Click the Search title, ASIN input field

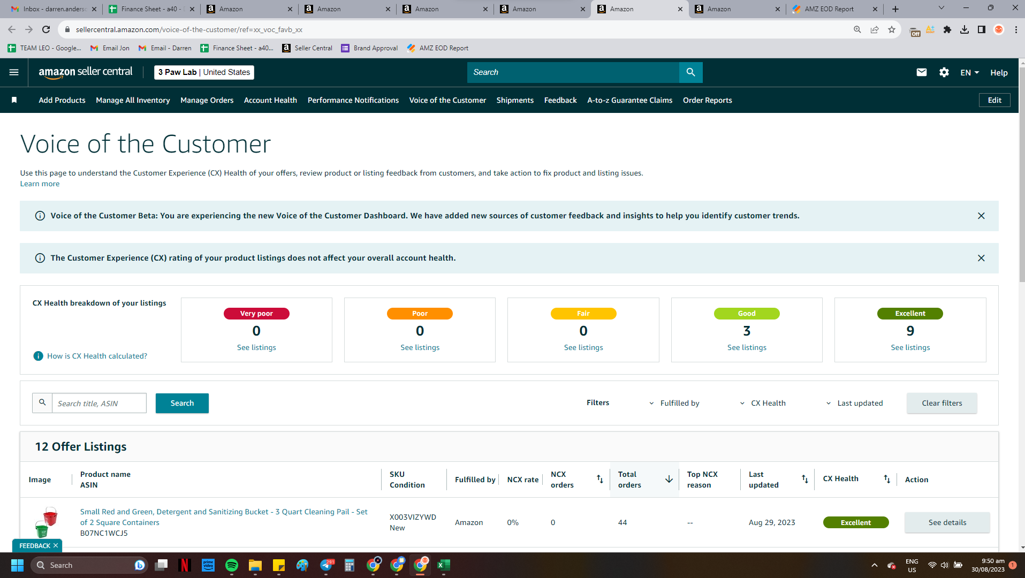click(x=99, y=403)
